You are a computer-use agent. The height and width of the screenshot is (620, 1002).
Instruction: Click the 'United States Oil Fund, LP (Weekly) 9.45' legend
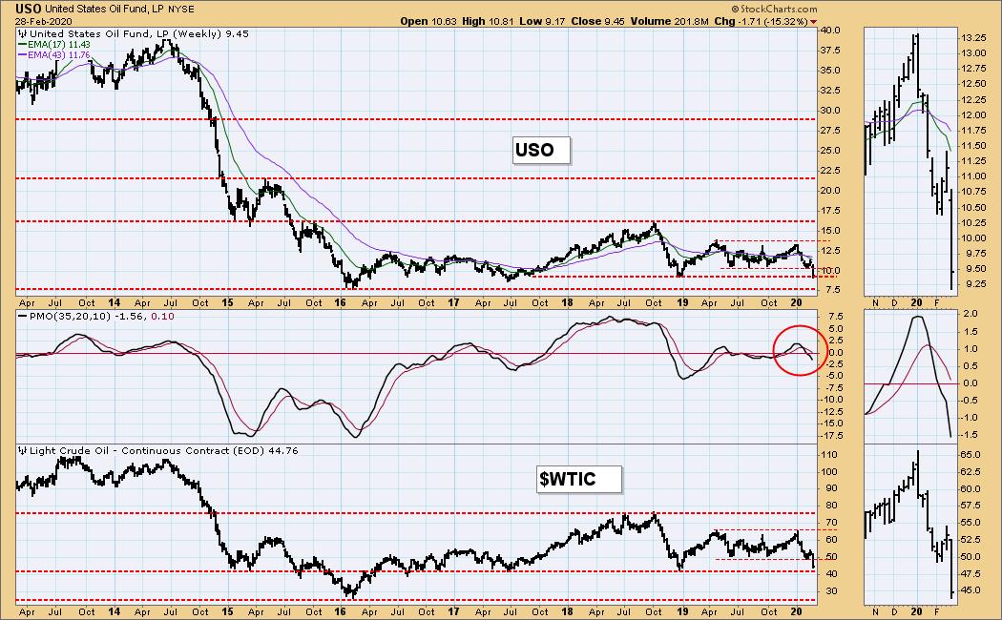pos(139,33)
